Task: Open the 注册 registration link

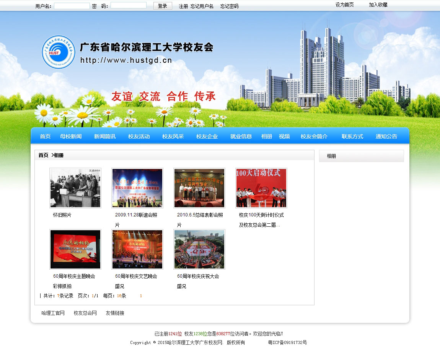Action: tap(183, 6)
